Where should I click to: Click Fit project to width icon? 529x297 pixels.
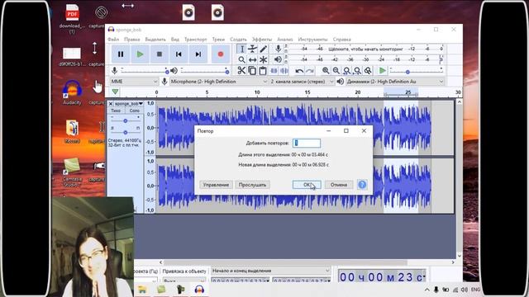coord(357,71)
